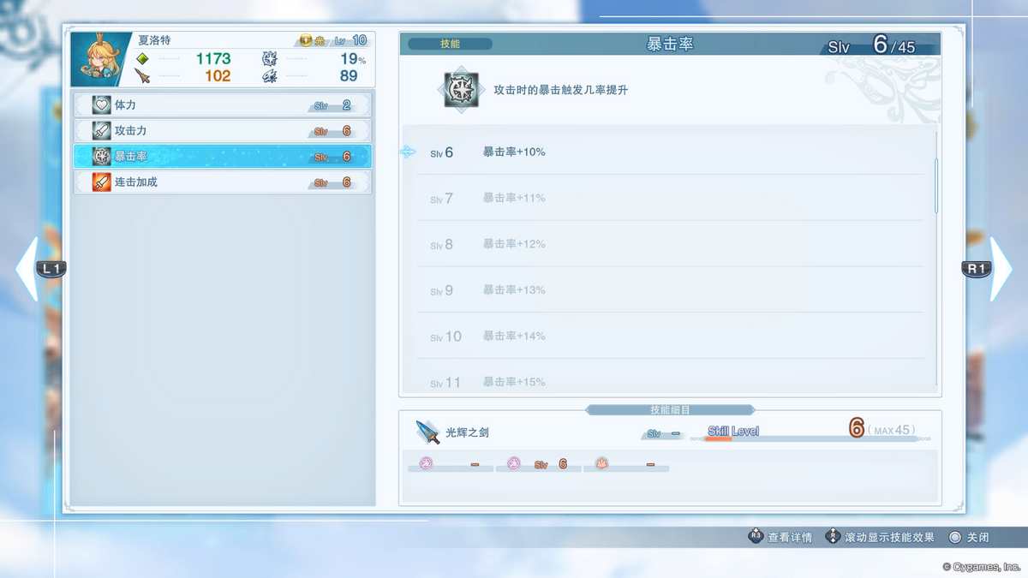Click the Slv 9 暴击率+13% row

(670, 290)
